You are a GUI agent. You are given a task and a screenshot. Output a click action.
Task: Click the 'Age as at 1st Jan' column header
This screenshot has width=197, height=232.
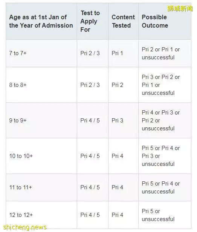coord(41,21)
